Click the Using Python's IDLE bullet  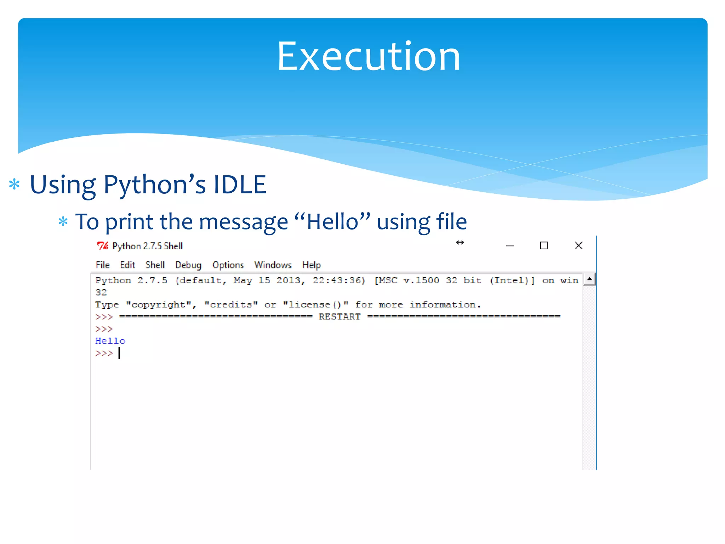point(148,185)
